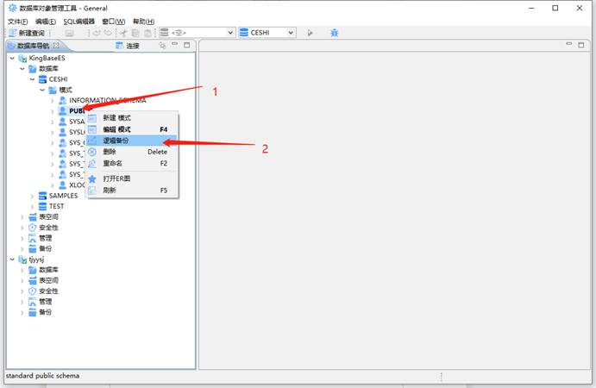Viewport: 596px width, 388px height.
Task: Open the CESHI database combo box
Action: coord(267,33)
